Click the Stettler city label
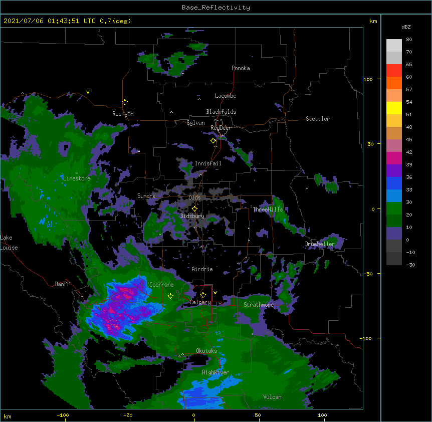The width and height of the screenshot is (432, 422). (x=318, y=119)
